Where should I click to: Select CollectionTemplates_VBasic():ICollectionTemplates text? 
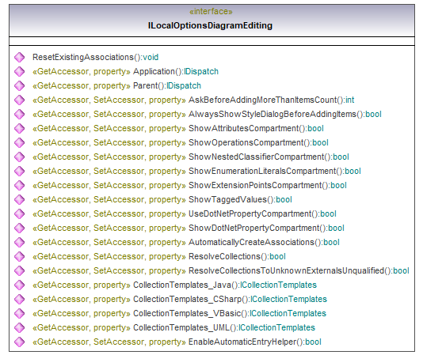230,313
